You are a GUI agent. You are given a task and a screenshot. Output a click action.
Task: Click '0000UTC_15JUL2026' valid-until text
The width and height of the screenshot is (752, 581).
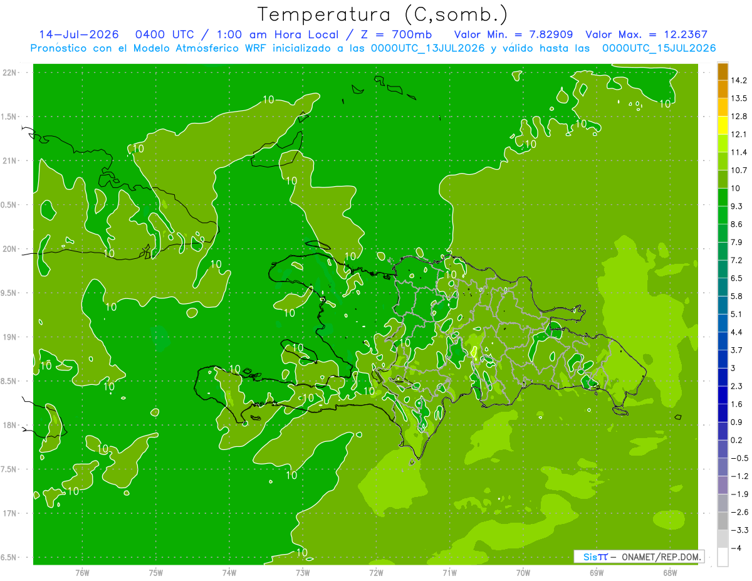pyautogui.click(x=659, y=48)
